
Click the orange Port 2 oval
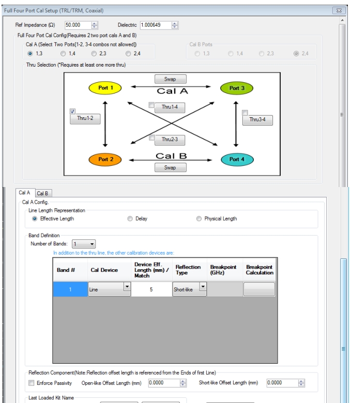105,159
